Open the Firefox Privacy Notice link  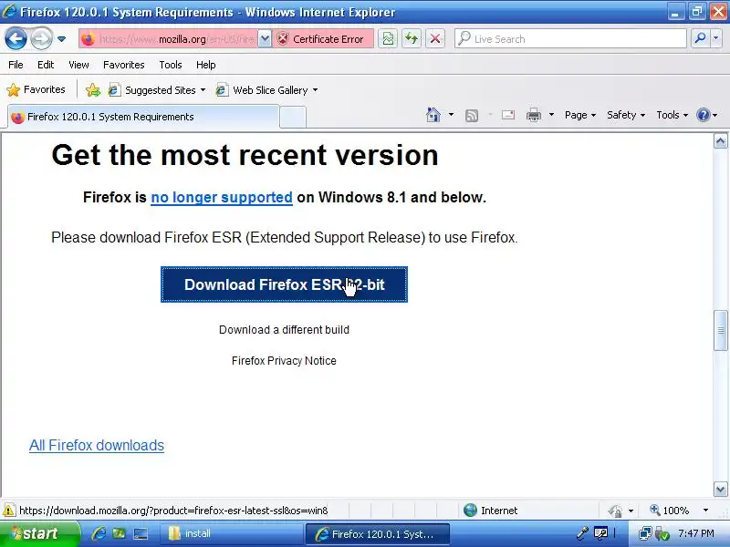point(284,360)
